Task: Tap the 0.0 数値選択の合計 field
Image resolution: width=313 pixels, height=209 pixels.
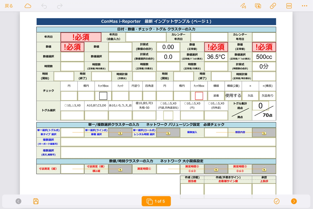Action: [x=168, y=57]
